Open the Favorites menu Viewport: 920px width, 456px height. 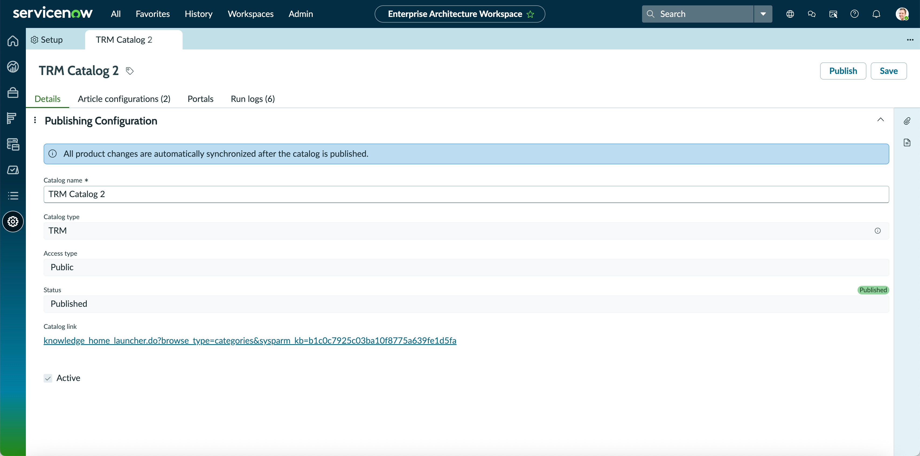pos(152,14)
